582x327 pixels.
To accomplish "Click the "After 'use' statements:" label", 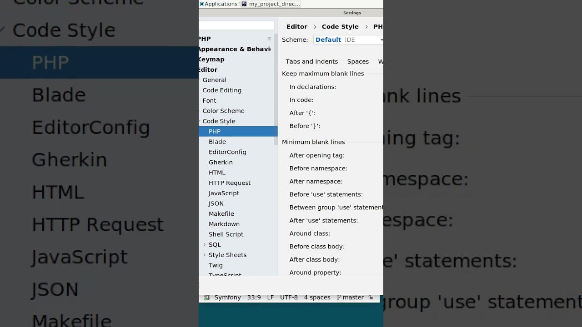I will point(324,220).
